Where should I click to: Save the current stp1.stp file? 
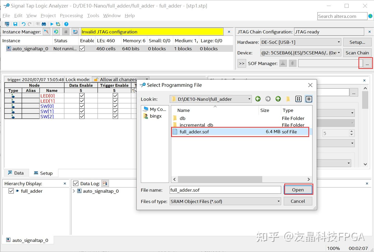point(15,24)
